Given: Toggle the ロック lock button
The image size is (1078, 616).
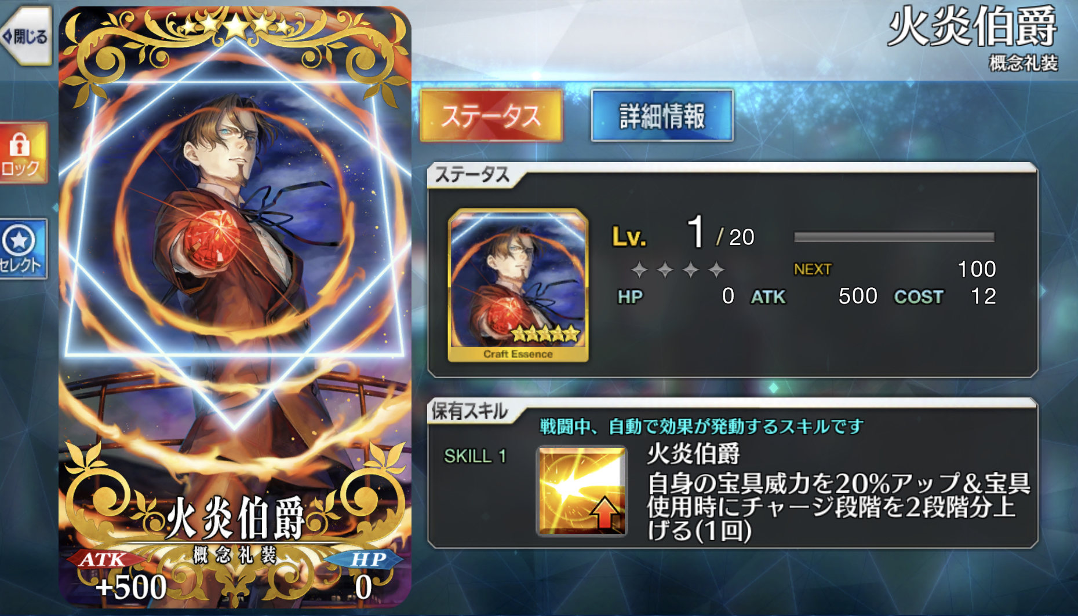Looking at the screenshot, I should [x=23, y=153].
